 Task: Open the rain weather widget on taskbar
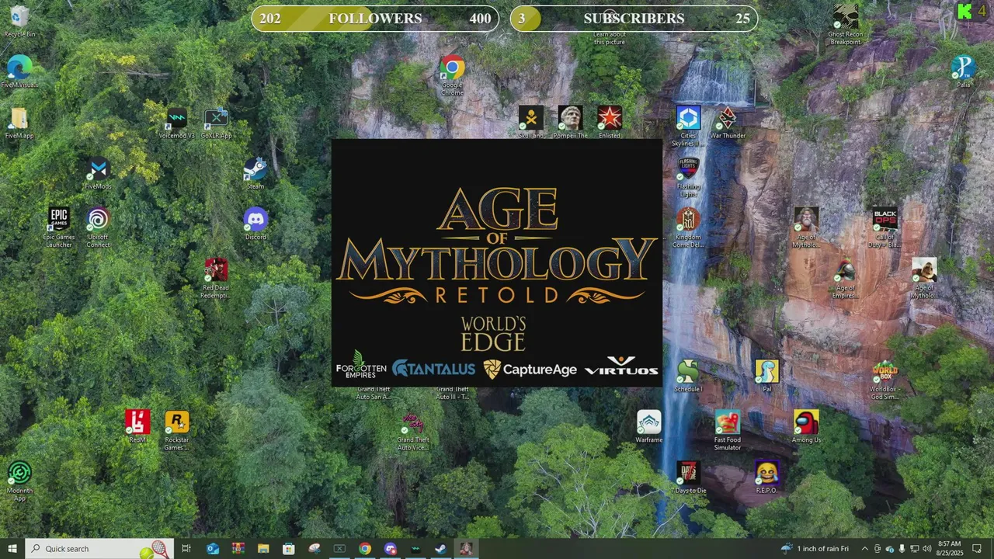815,548
